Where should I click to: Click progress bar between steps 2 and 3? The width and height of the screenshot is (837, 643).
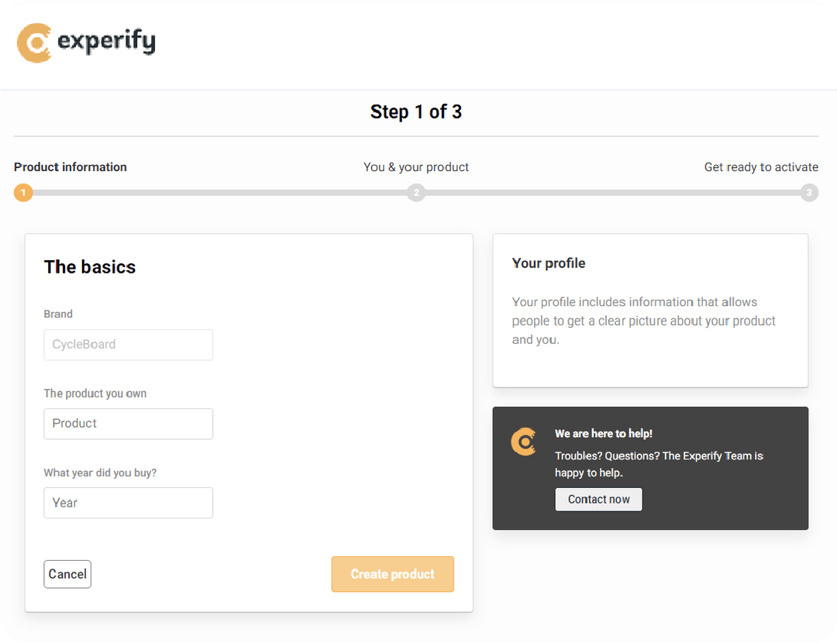[612, 193]
